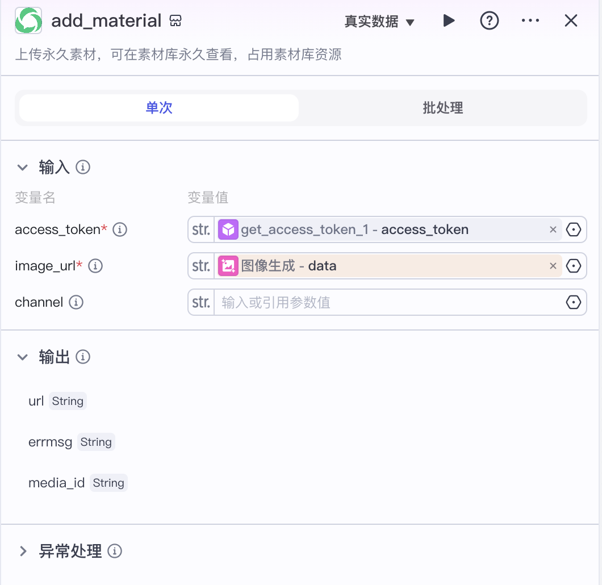This screenshot has height=585, width=602.
Task: Show info icon next to access_token
Action: pyautogui.click(x=120, y=229)
